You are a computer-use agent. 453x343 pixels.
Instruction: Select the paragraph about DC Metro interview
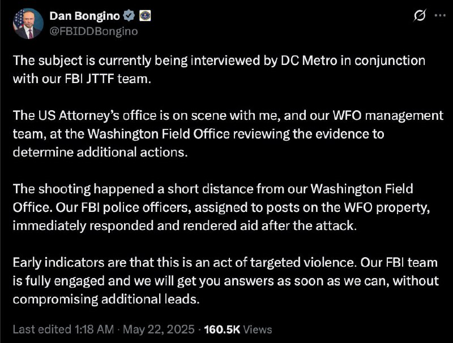pyautogui.click(x=219, y=70)
